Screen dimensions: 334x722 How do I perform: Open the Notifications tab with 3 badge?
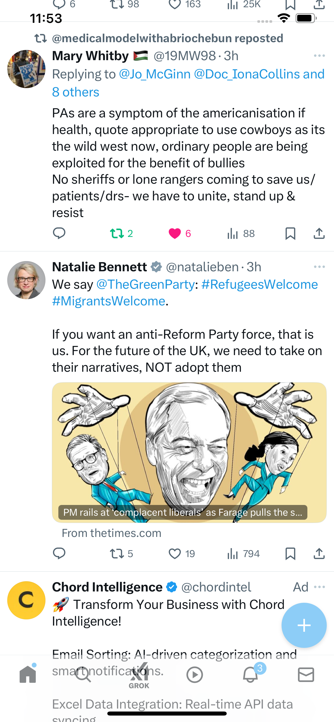point(251,674)
